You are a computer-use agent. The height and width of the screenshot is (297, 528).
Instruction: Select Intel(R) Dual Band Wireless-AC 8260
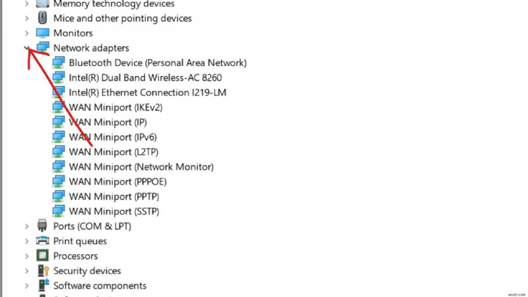pos(143,77)
